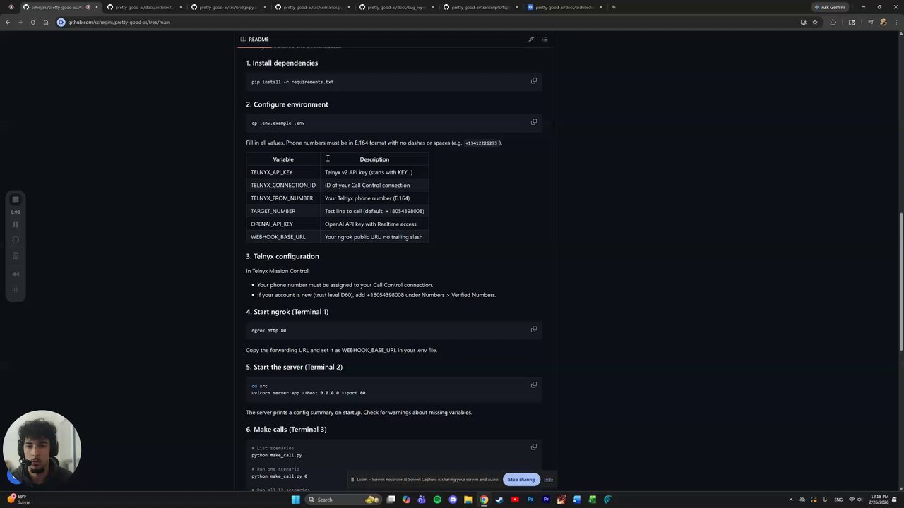This screenshot has width=904, height=508.
Task: Show hidden system tray icons
Action: (792, 500)
